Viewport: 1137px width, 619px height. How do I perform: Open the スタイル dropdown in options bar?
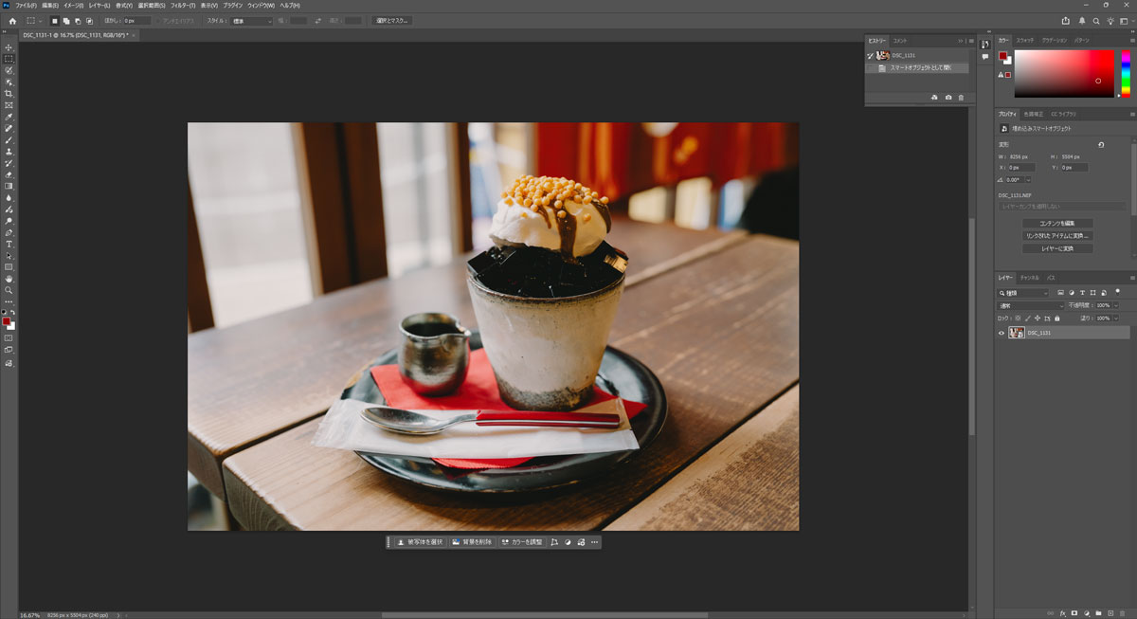coord(252,20)
